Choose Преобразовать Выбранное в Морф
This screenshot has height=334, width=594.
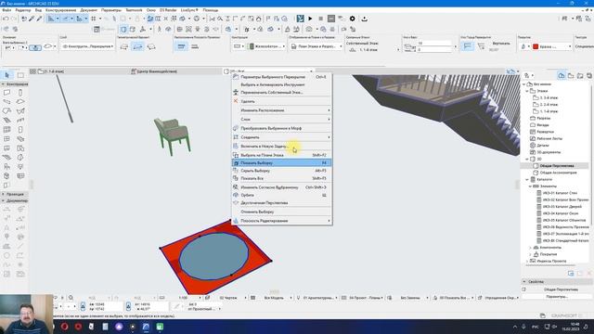coord(281,128)
